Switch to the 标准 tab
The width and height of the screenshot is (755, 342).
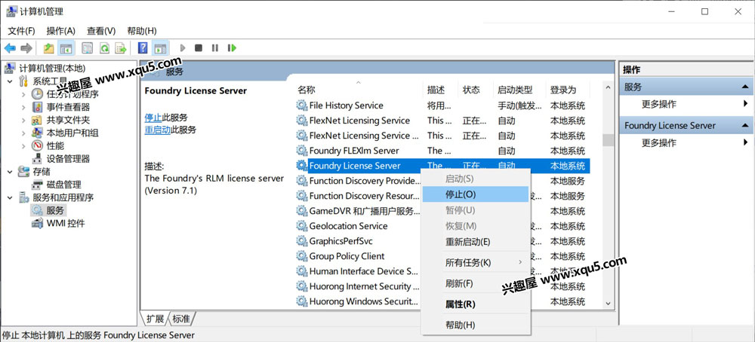coord(181,319)
